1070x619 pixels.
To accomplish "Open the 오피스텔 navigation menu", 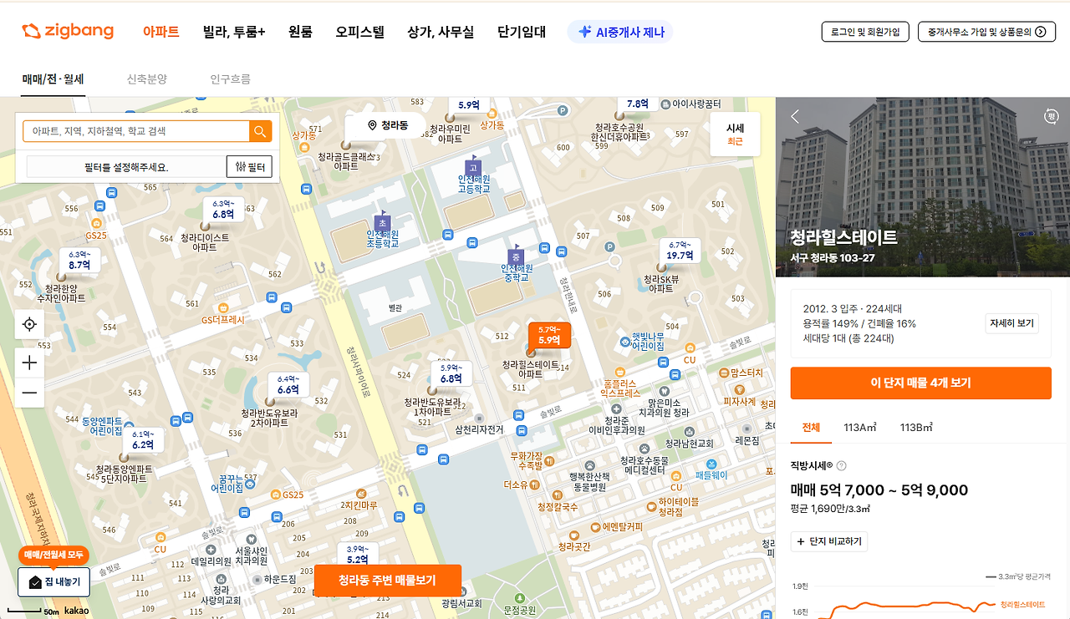I will [360, 32].
